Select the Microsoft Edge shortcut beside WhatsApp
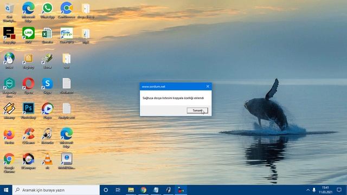Viewport: 347px width, 195px height. [x=28, y=12]
